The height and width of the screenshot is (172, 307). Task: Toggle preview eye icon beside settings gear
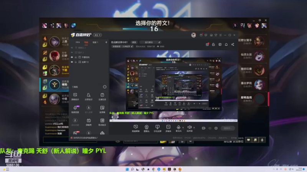[210, 128]
